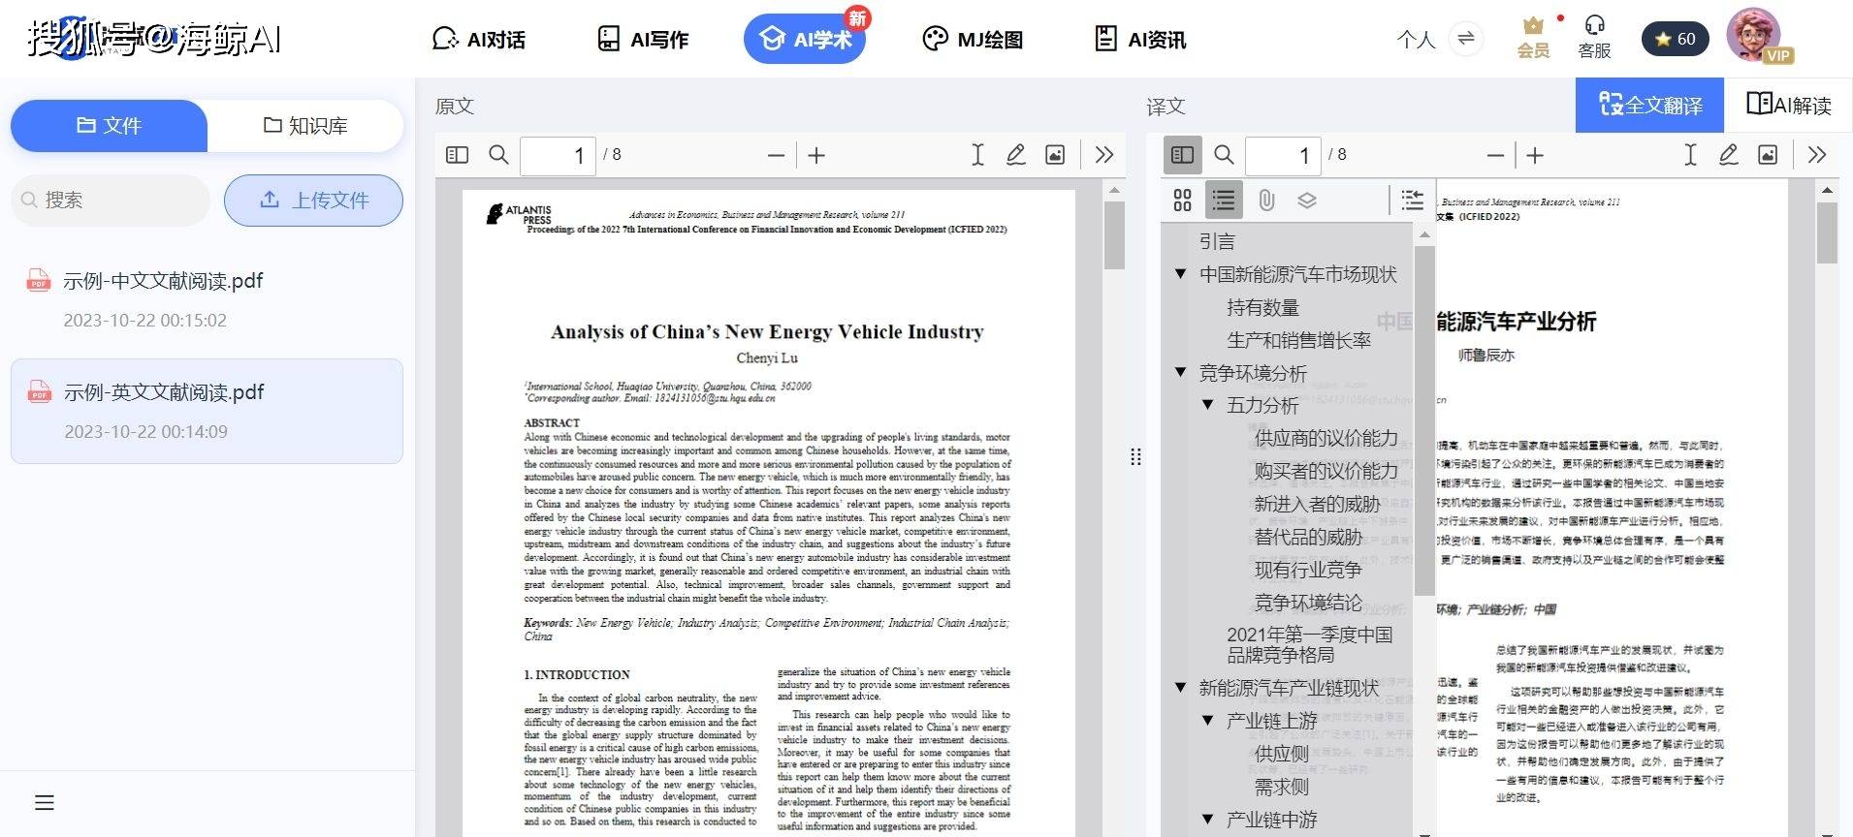Open more tools in translation viewer toolbar
This screenshot has width=1853, height=837.
pyautogui.click(x=1817, y=155)
